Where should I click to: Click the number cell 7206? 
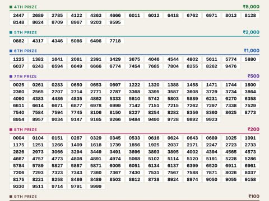[x=18, y=173]
